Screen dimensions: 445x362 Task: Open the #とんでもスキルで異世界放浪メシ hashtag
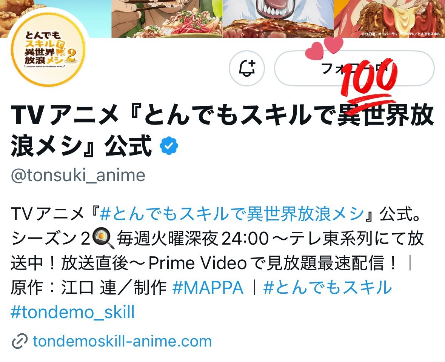(x=232, y=214)
